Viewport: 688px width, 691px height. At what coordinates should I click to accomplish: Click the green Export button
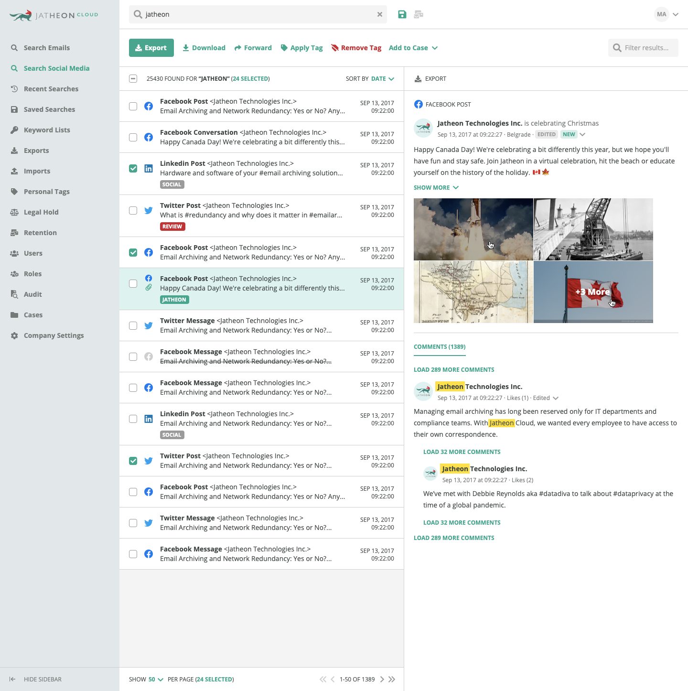[151, 48]
